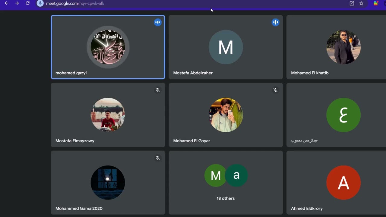Select Mohammed Gamal2020's moon window avatar
The height and width of the screenshot is (217, 386).
(x=108, y=183)
